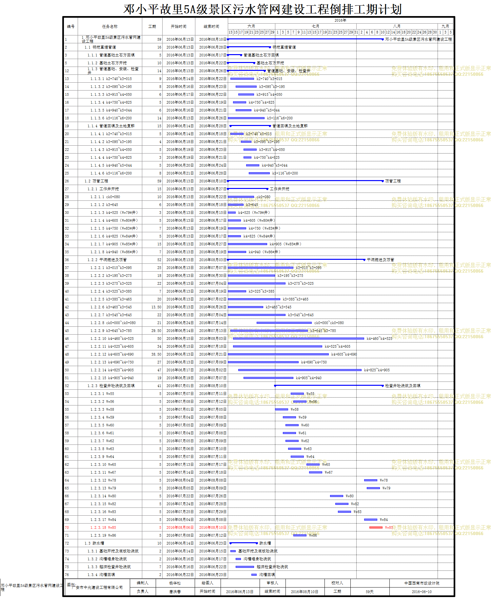Viewport: 491px width, 599px height.
Task: Click the 六月 month header
Action: (x=251, y=26)
